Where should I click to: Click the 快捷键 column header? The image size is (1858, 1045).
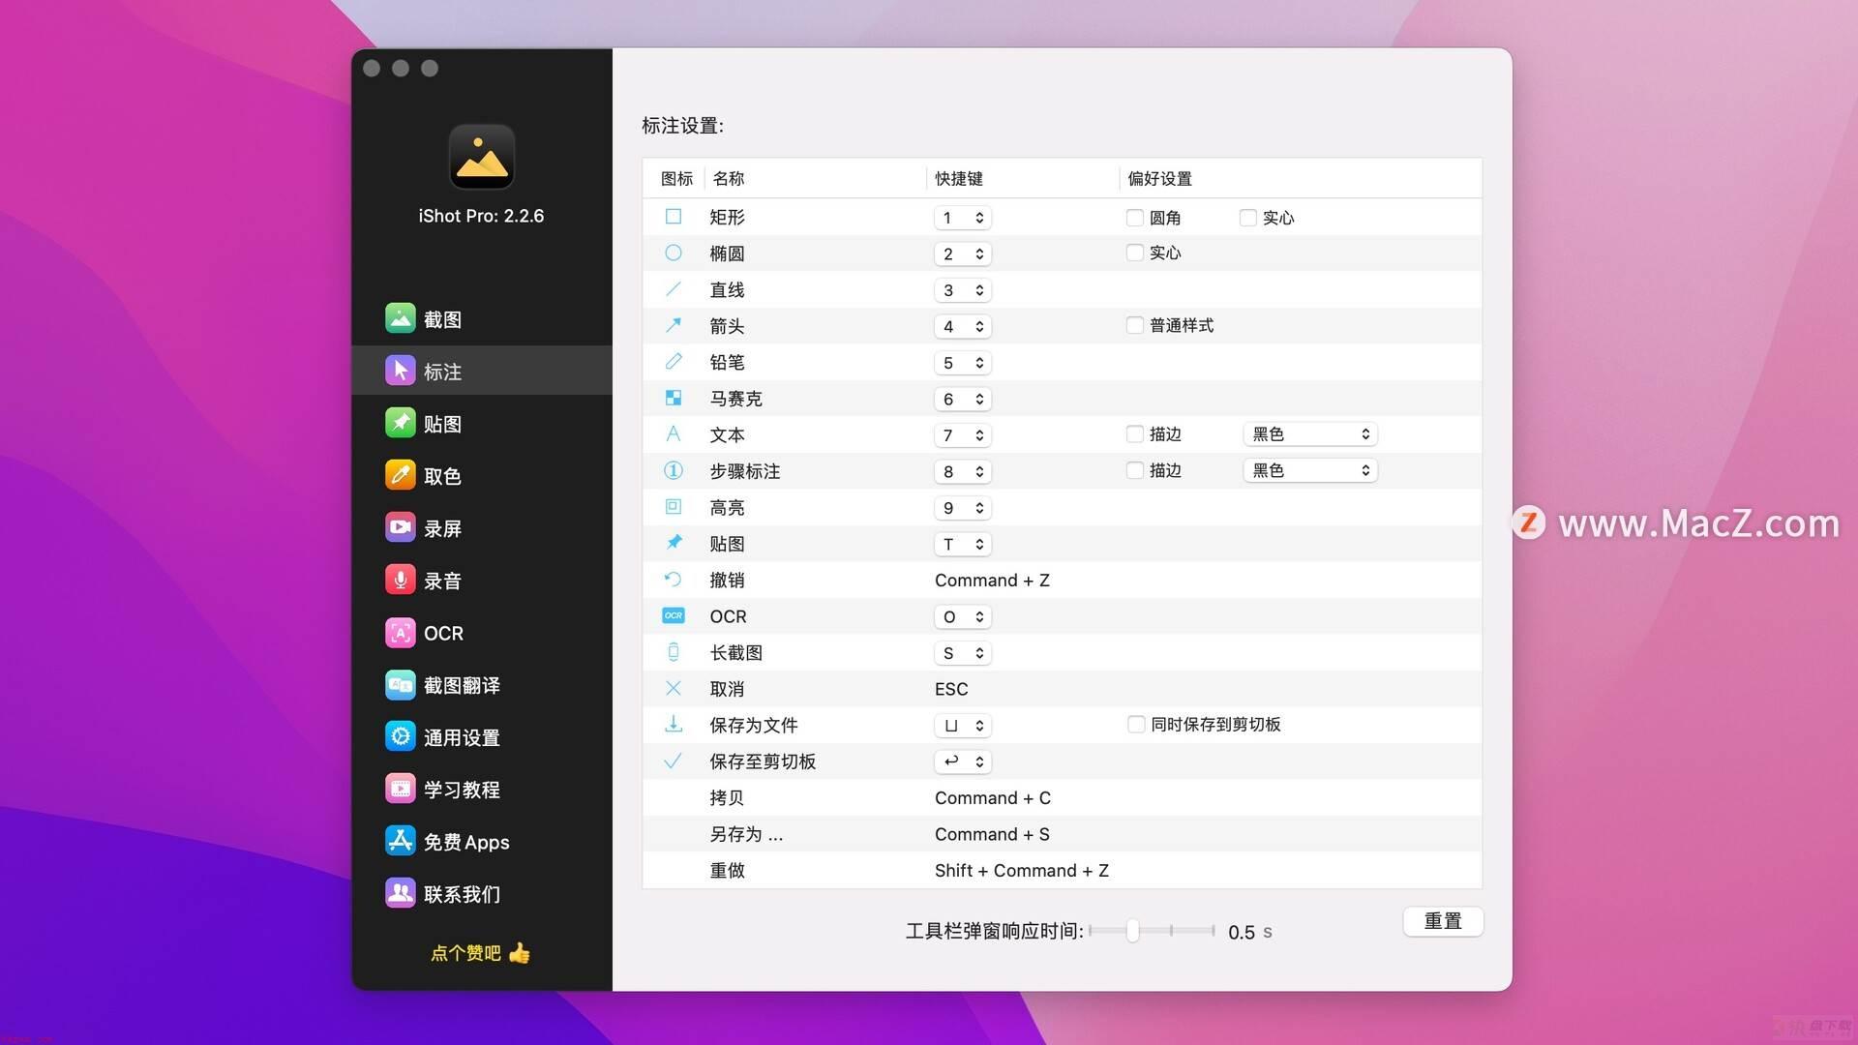(x=959, y=178)
